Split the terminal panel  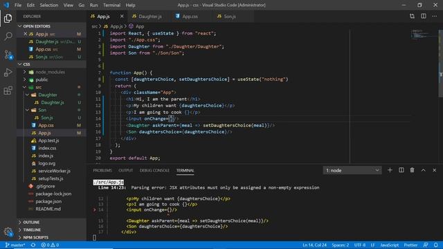coord(401,170)
